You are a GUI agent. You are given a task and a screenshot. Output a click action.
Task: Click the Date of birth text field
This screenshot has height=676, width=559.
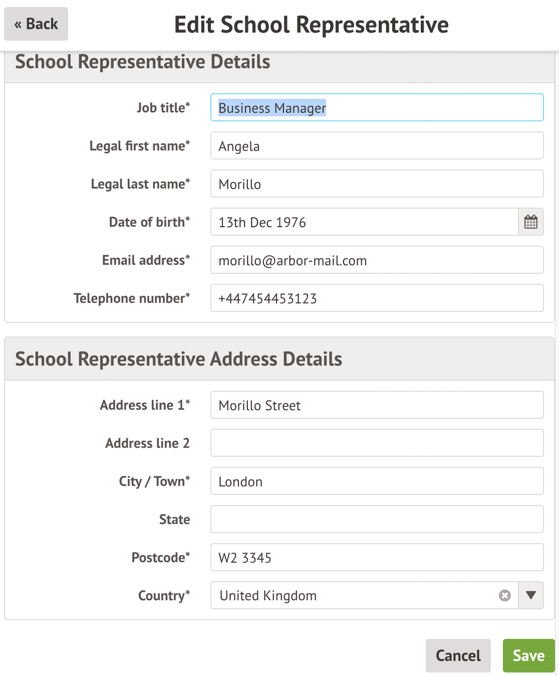point(364,222)
